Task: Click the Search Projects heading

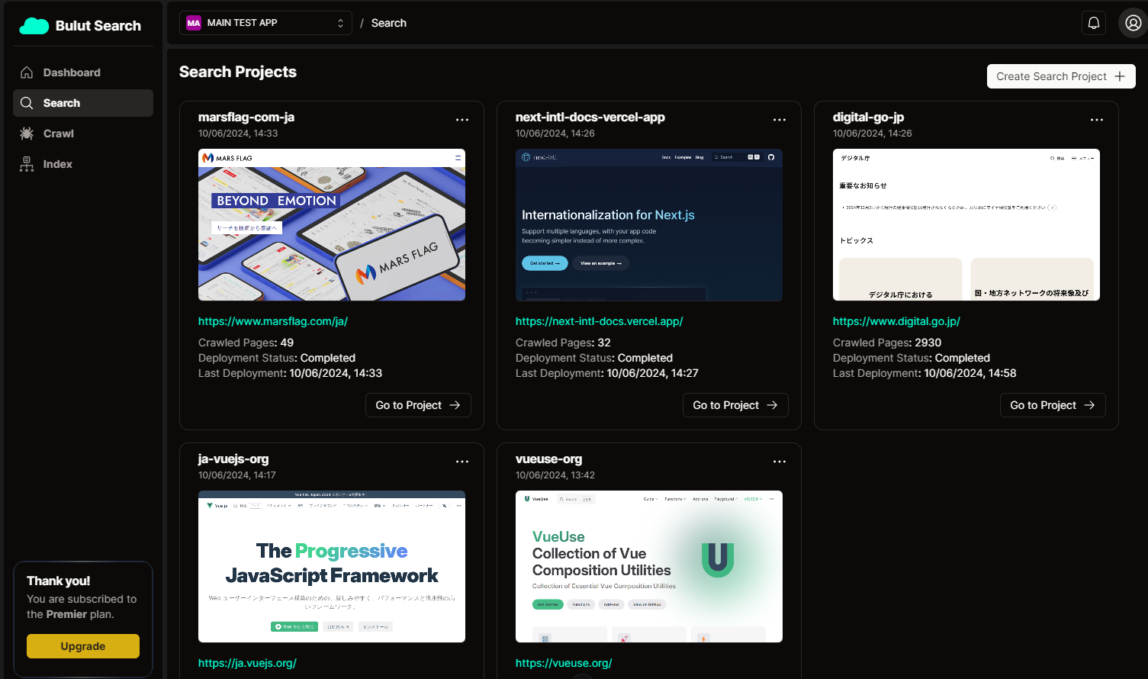Action: click(238, 72)
